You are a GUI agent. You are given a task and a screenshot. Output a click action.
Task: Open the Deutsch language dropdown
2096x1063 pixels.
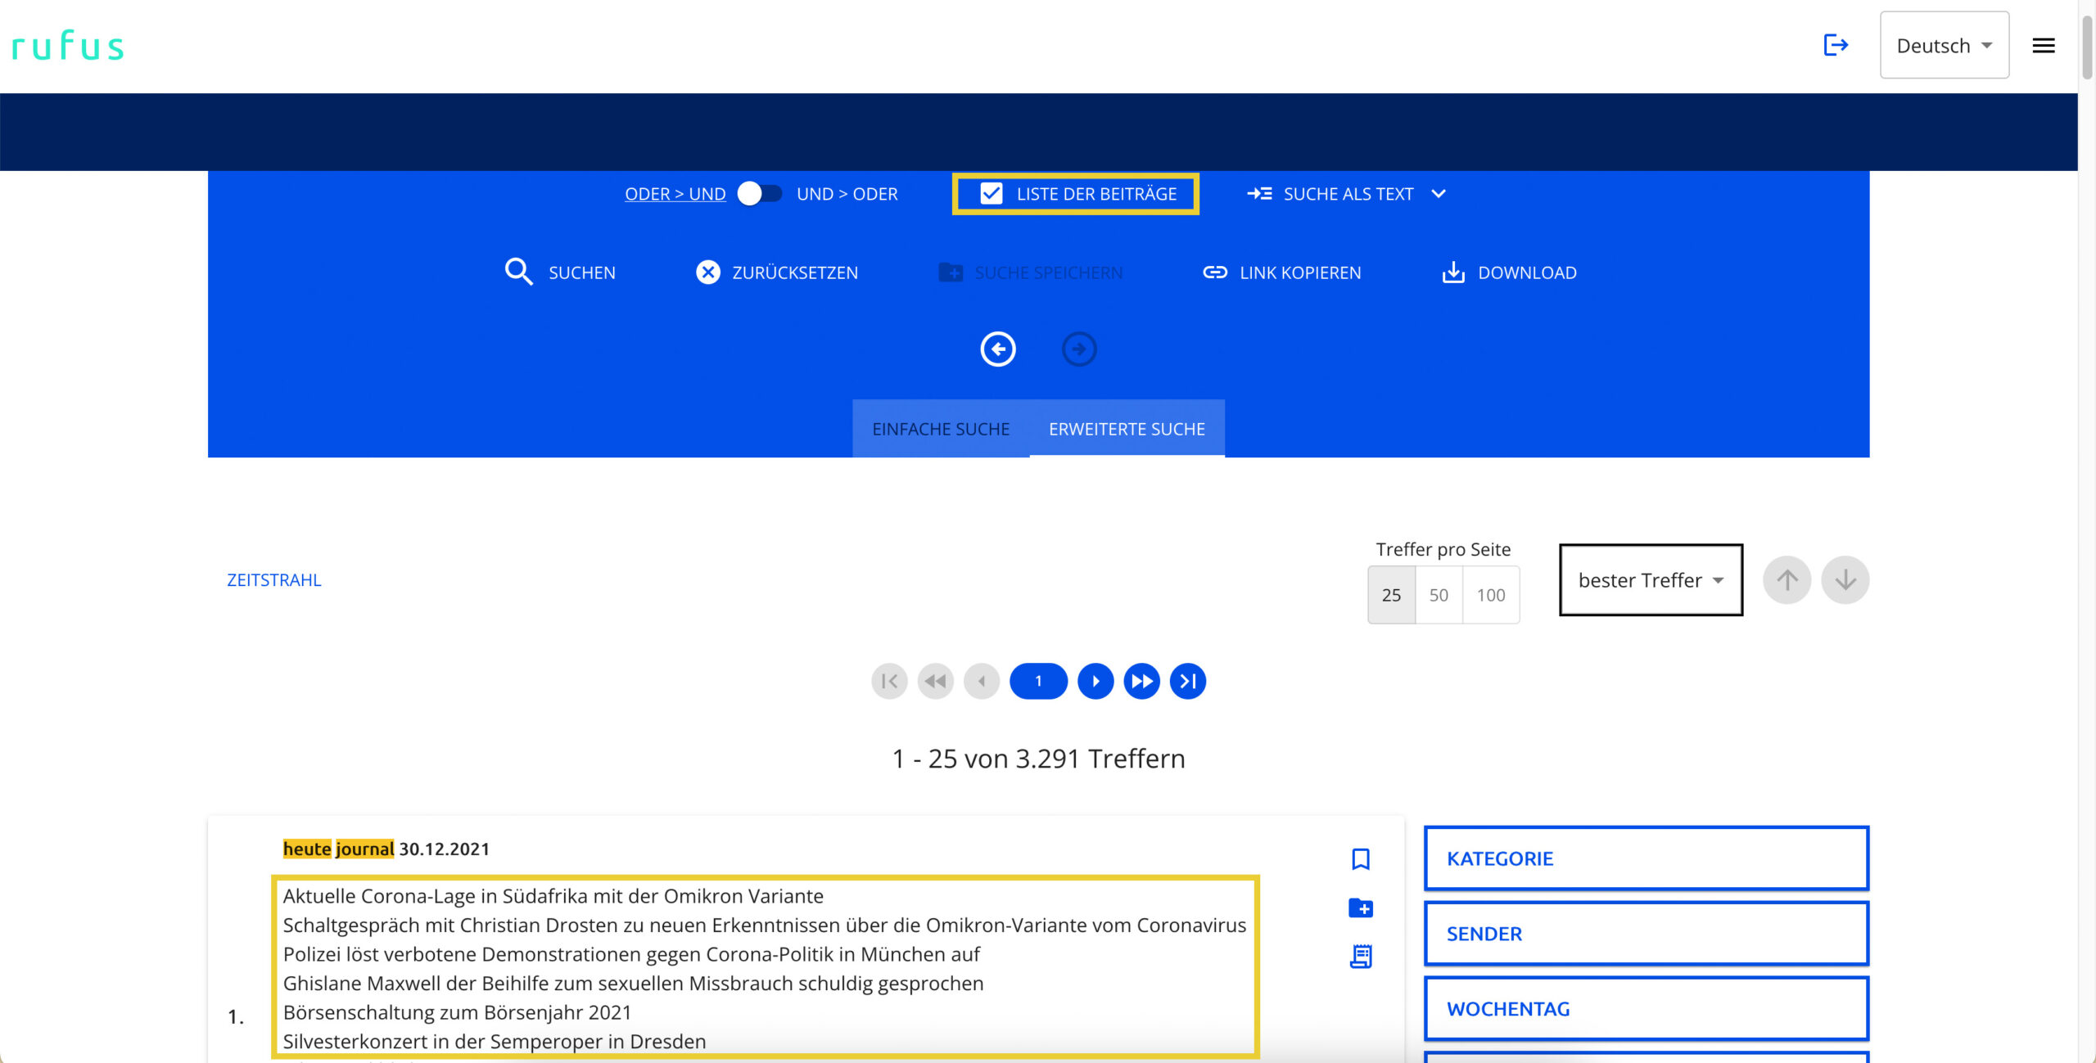pyautogui.click(x=1944, y=46)
